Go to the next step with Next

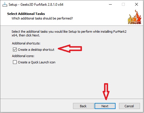pyautogui.click(x=105, y=106)
